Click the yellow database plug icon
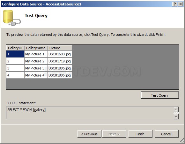 [12, 18]
